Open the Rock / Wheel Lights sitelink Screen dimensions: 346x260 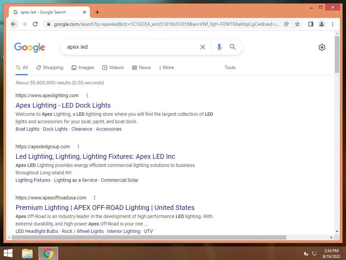click(x=83, y=231)
